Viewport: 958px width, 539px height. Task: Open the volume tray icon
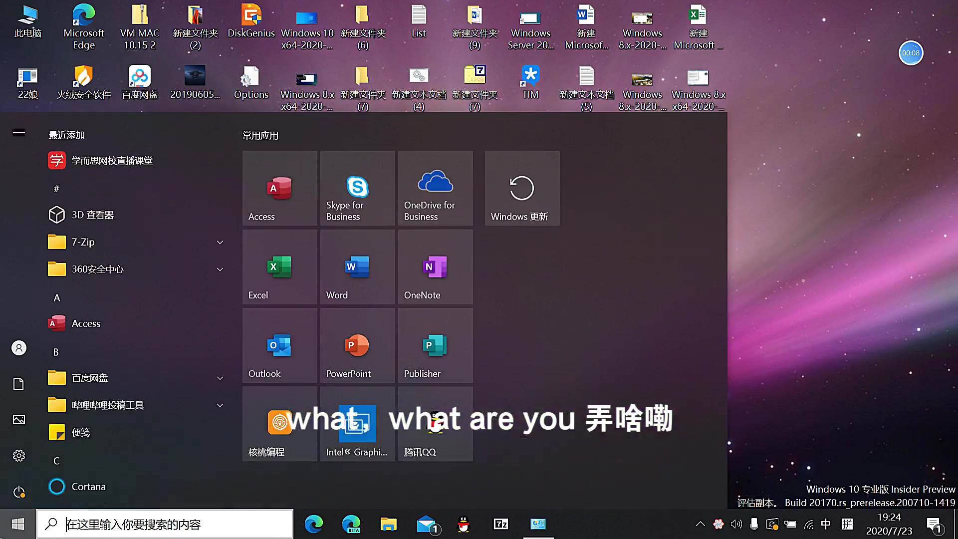point(736,524)
